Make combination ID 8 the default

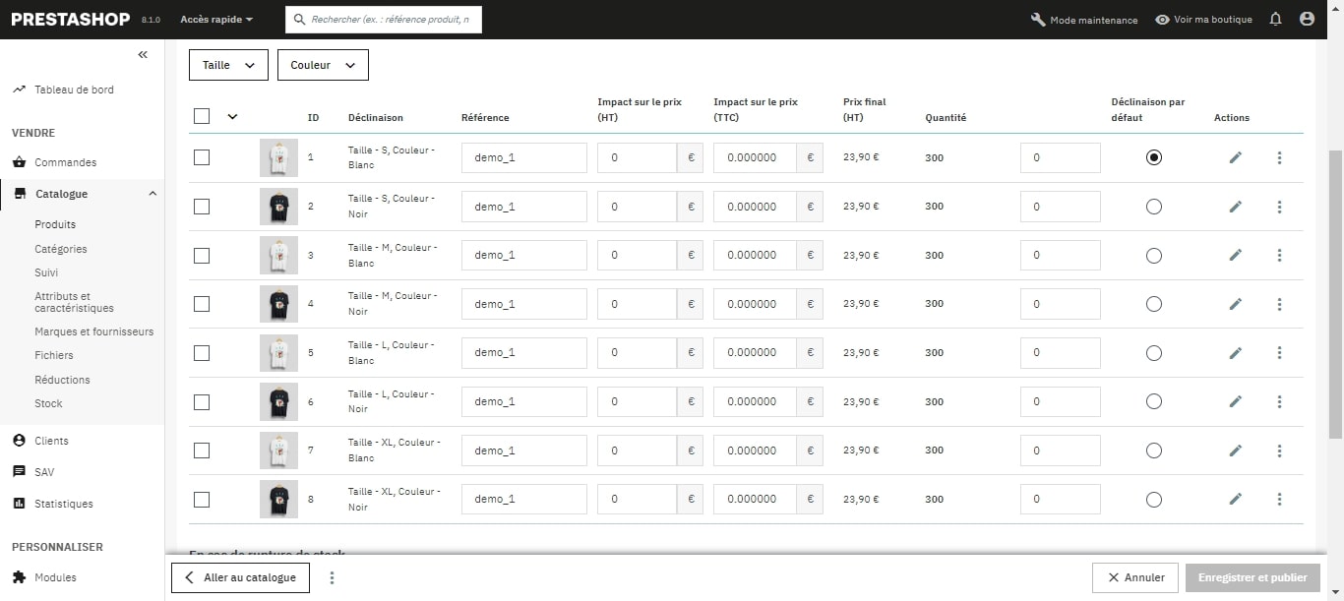pyautogui.click(x=1154, y=499)
